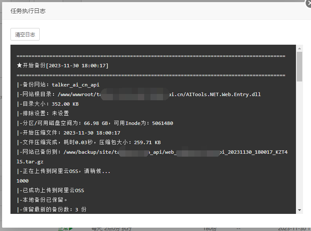
Task: Click the 任务执行日志 dialog title
Action: click(28, 11)
